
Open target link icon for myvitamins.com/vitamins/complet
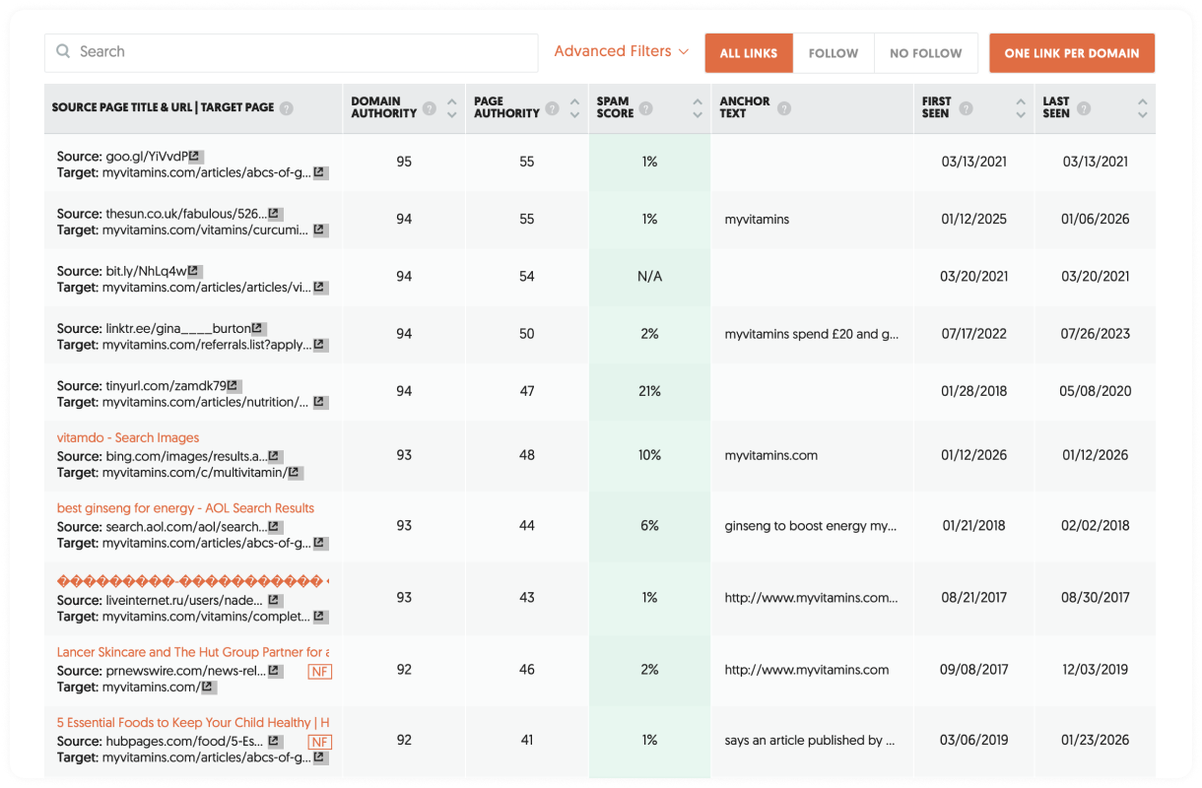pyautogui.click(x=320, y=617)
